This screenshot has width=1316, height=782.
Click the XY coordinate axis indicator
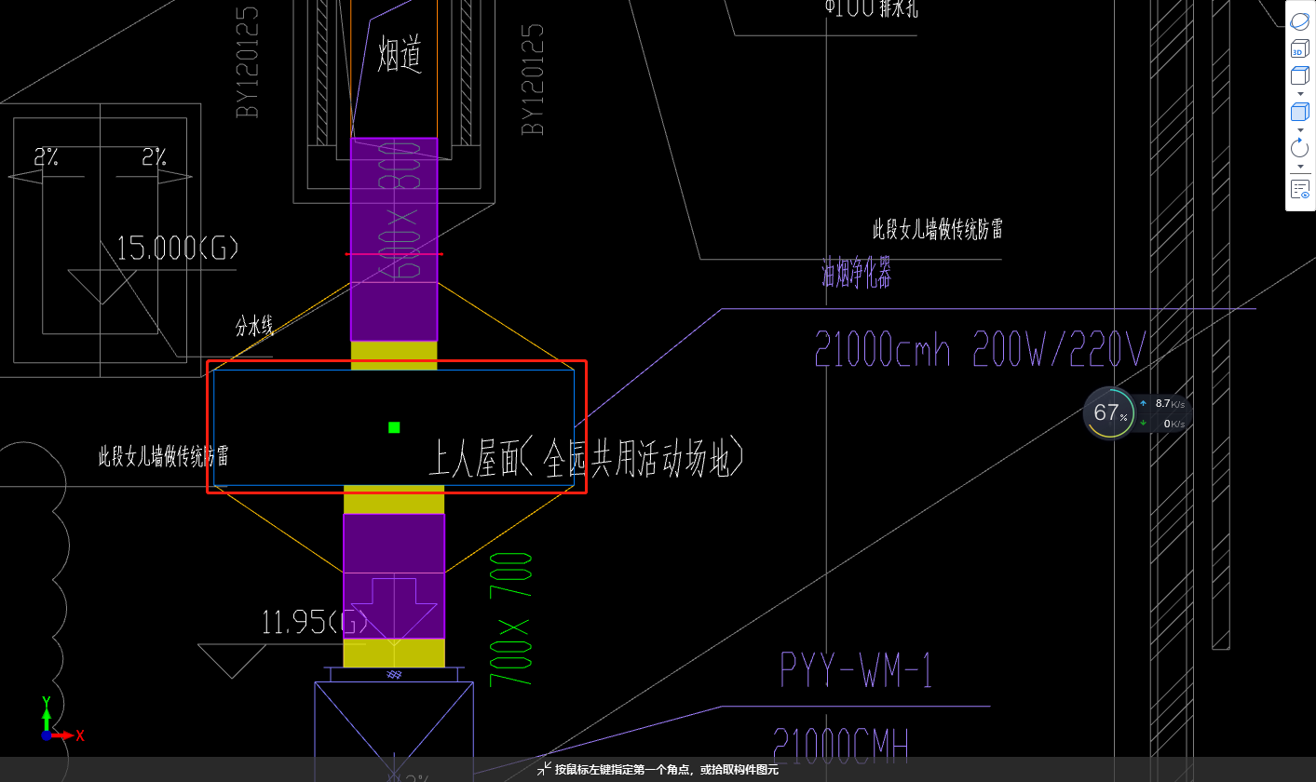click(61, 719)
